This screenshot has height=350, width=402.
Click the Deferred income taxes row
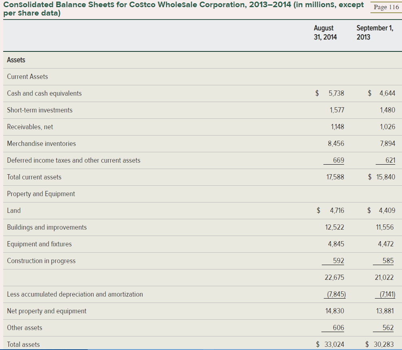tap(73, 160)
